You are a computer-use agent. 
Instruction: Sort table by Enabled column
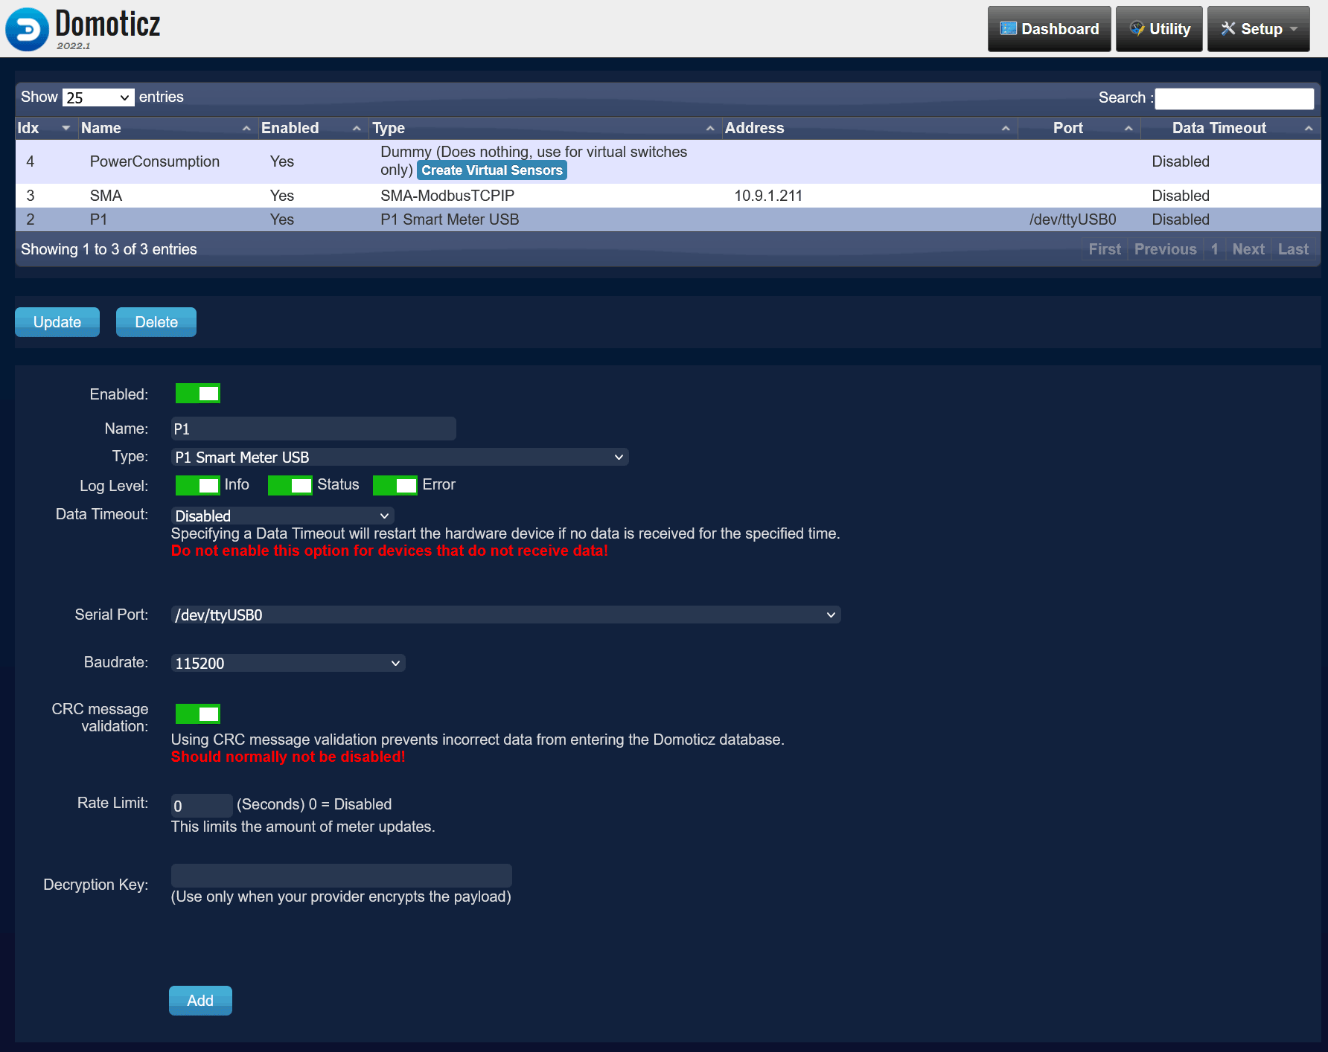(313, 128)
